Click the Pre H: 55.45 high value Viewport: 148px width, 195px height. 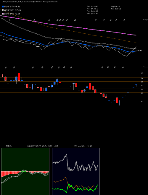point(92,9)
